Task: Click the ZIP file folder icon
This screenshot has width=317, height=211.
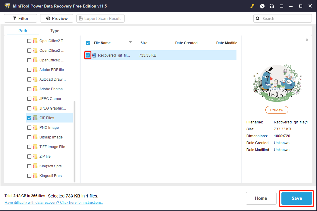Action: [x=35, y=156]
